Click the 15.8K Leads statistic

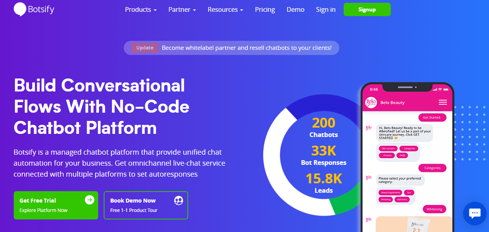click(x=324, y=183)
